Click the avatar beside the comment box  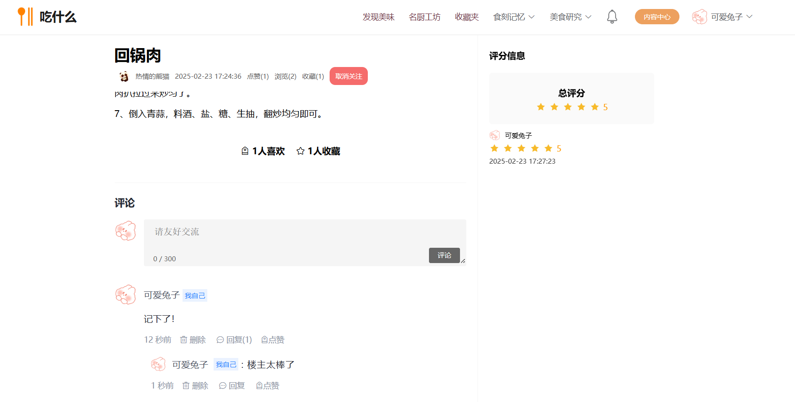point(125,231)
